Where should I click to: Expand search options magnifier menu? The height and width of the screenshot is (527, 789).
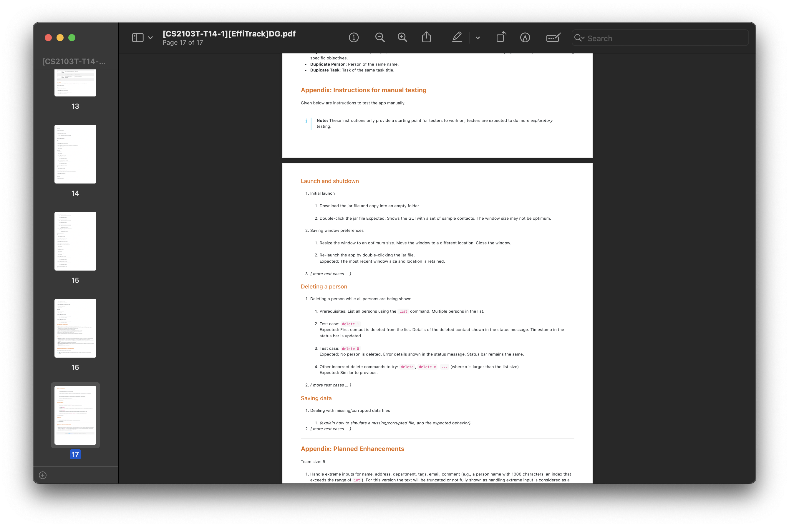point(579,38)
